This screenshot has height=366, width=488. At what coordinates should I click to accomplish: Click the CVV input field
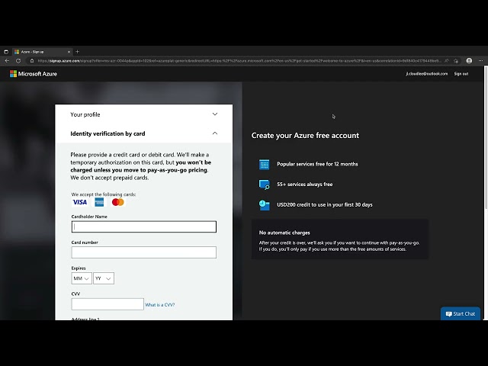tap(108, 304)
